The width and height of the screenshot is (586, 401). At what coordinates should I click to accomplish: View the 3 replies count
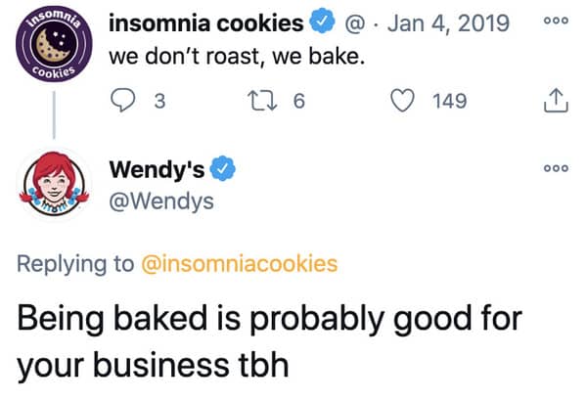tap(160, 101)
